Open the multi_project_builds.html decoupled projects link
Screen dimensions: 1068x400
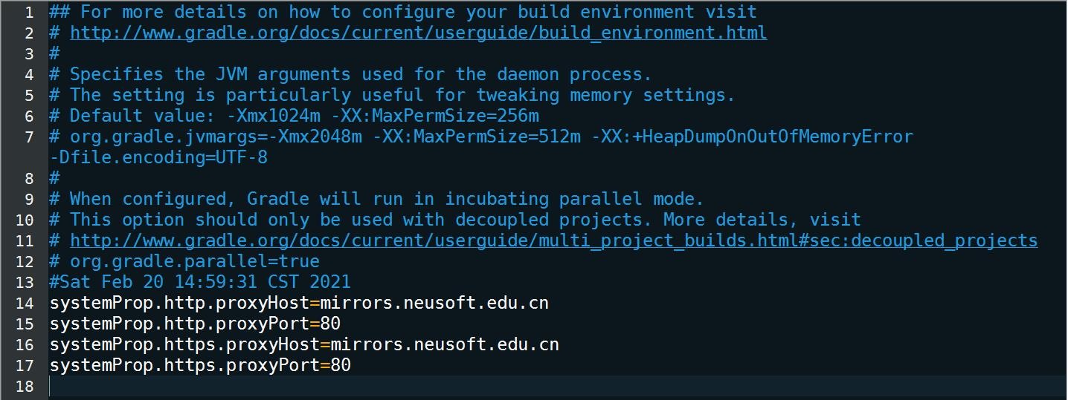point(553,240)
